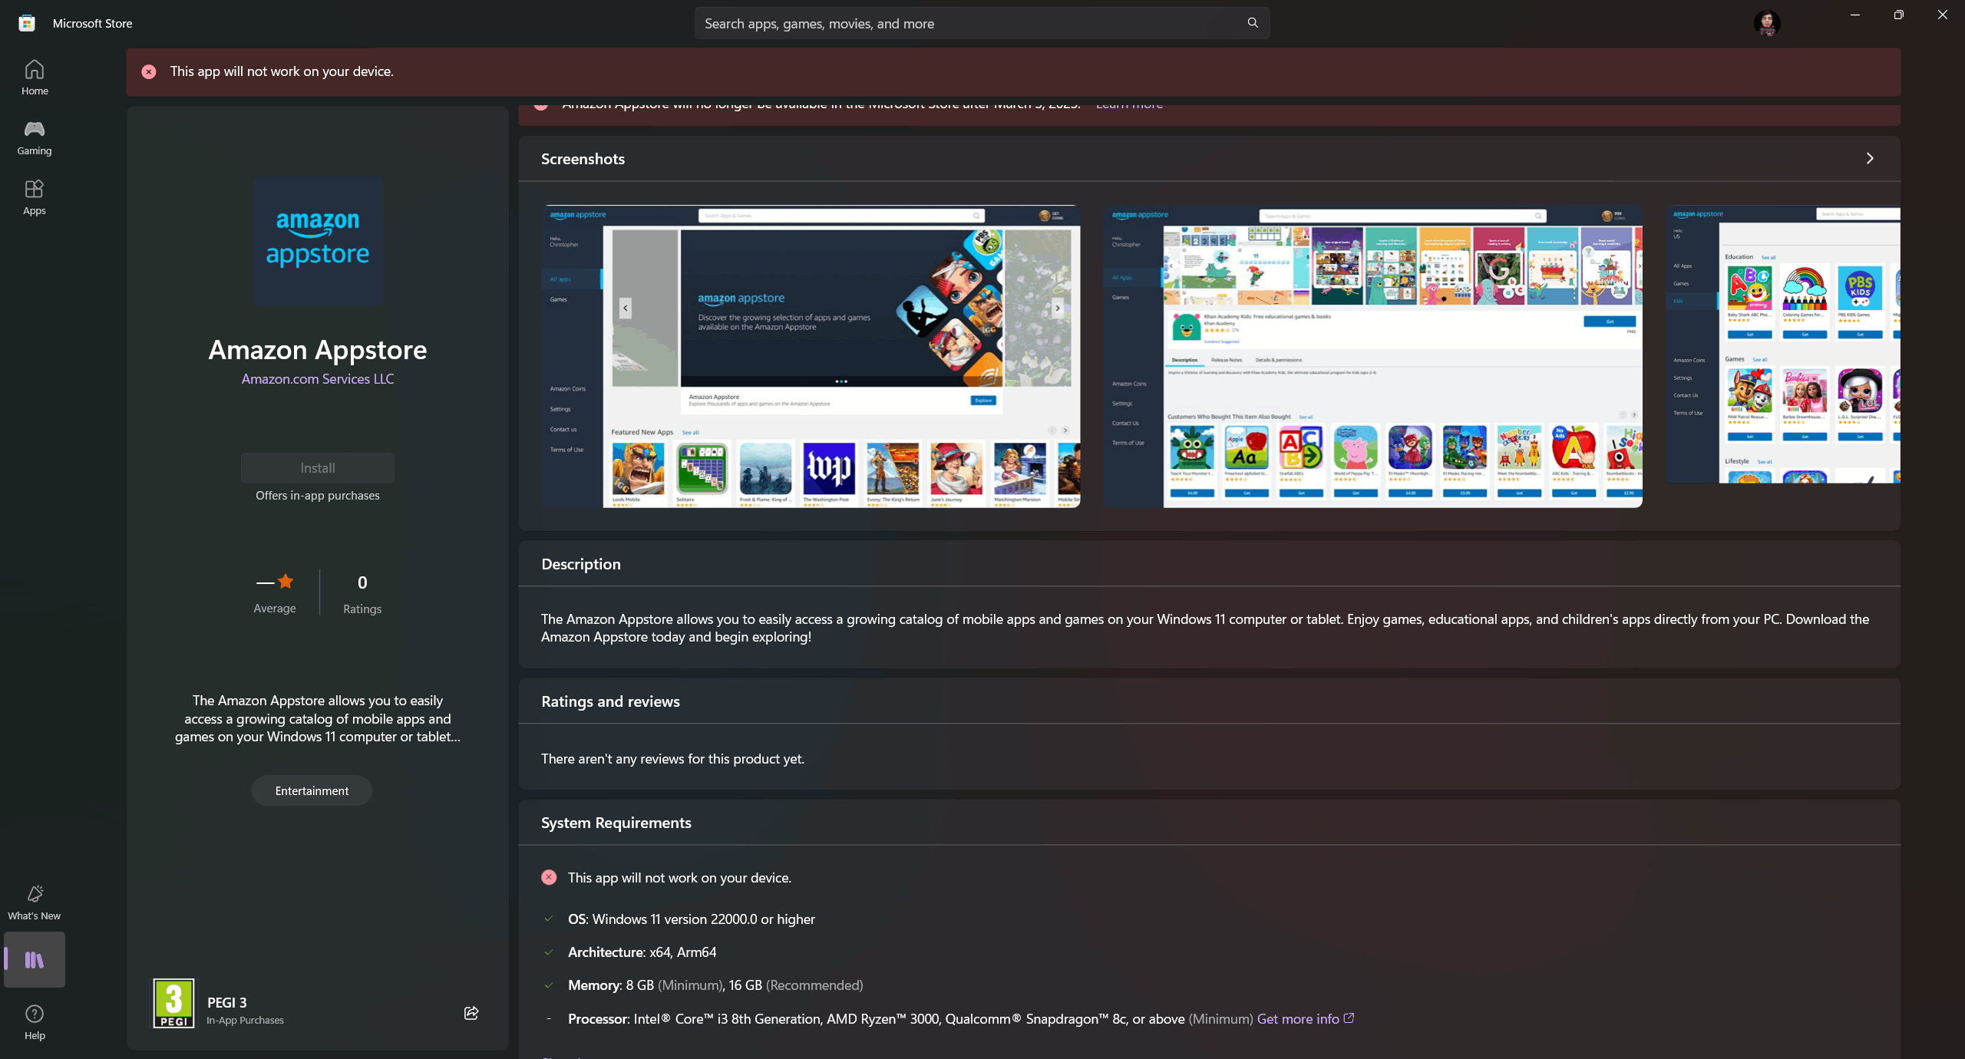The height and width of the screenshot is (1059, 1965).
Task: Open the Apps section
Action: 35,197
